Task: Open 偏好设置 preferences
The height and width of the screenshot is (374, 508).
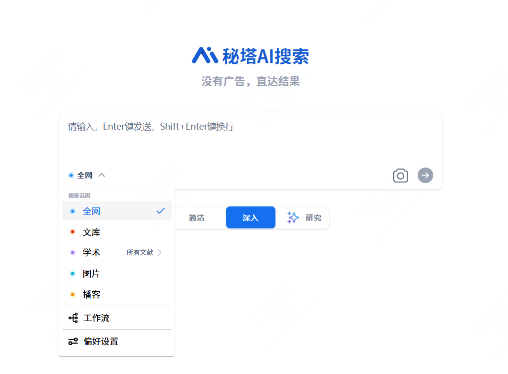Action: click(x=117, y=341)
